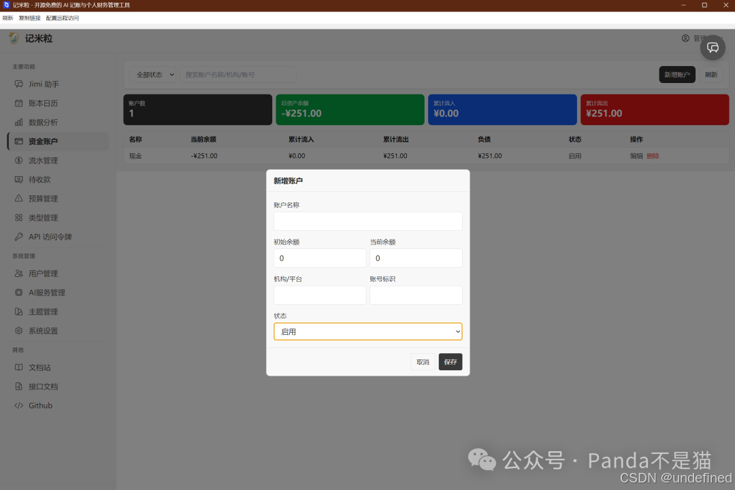The width and height of the screenshot is (735, 490).
Task: Click the -¥251.00 current balance cell
Action: pyautogui.click(x=204, y=156)
